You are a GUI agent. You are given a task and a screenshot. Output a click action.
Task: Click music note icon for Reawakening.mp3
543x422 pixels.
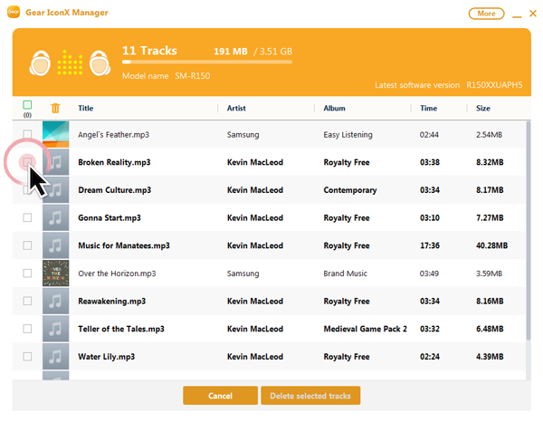[55, 301]
